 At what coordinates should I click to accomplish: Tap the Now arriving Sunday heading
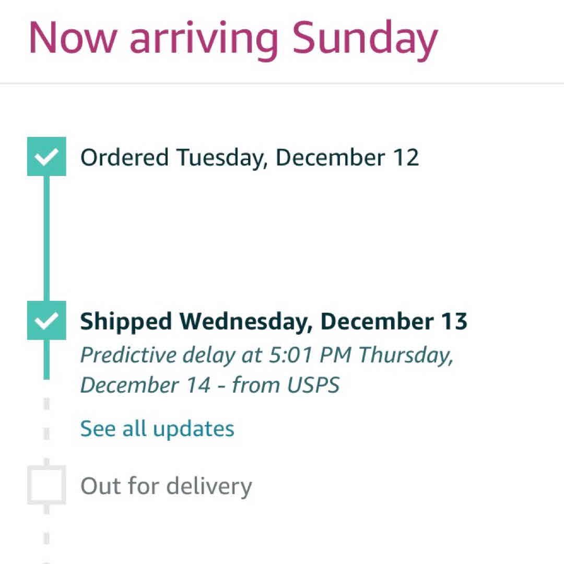click(233, 38)
